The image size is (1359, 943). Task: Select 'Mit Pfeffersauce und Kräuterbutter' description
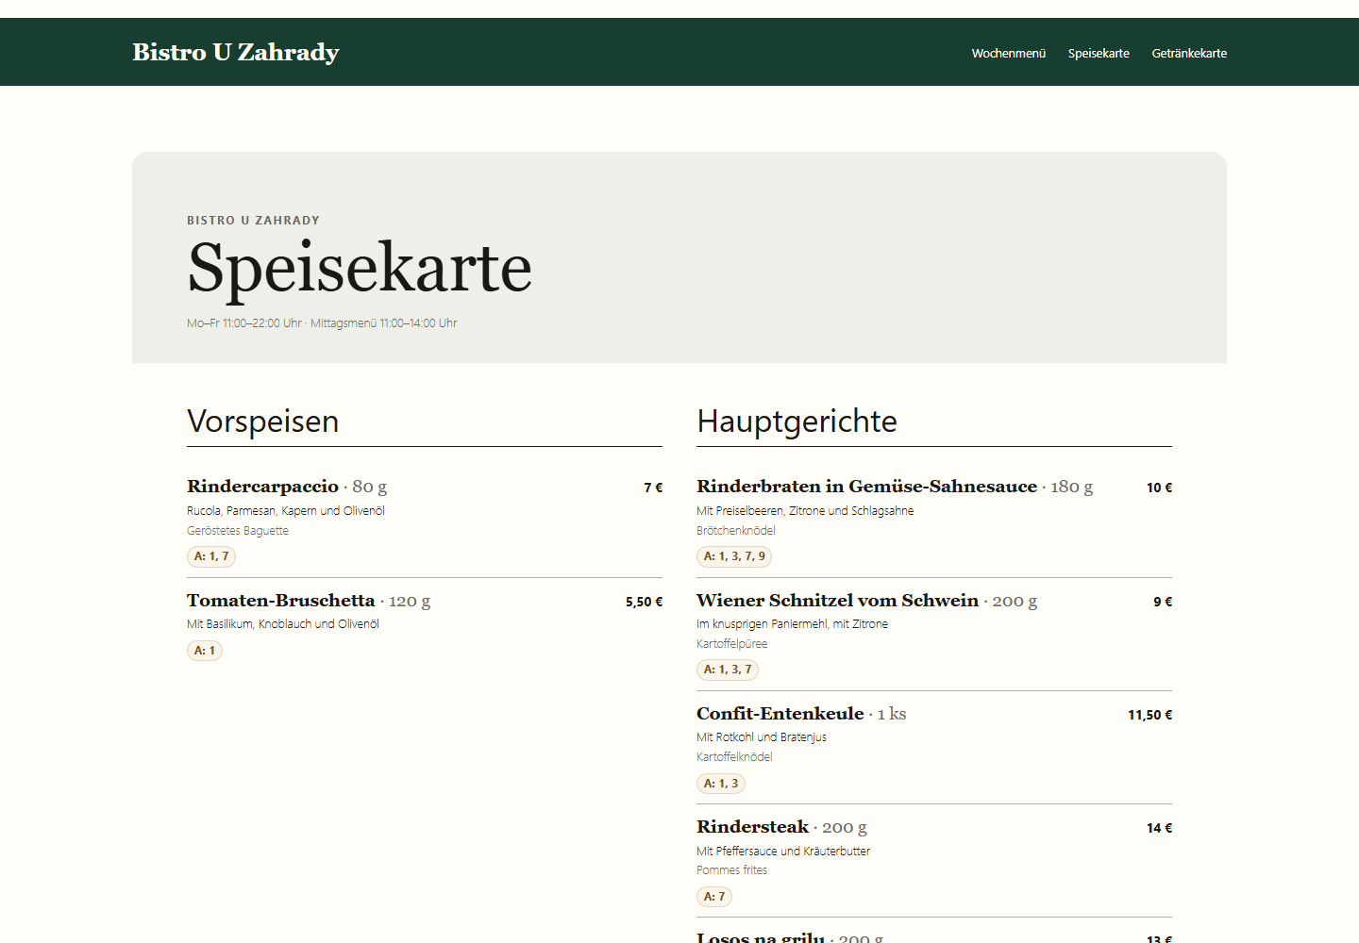point(783,852)
